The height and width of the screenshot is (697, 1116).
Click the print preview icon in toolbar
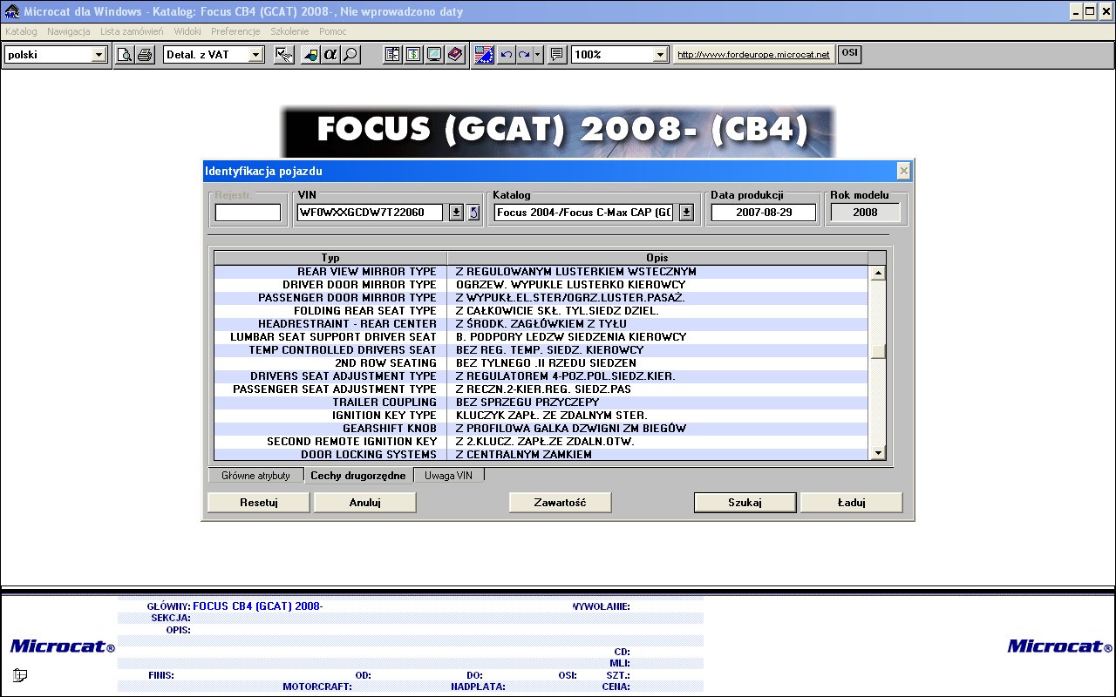tap(126, 55)
